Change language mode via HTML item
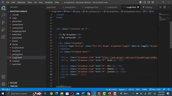 point(145,90)
